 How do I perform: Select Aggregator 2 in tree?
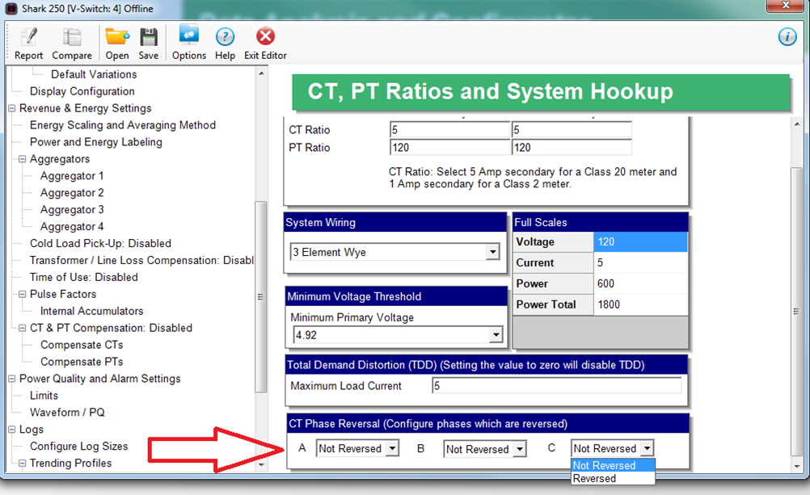(x=72, y=193)
